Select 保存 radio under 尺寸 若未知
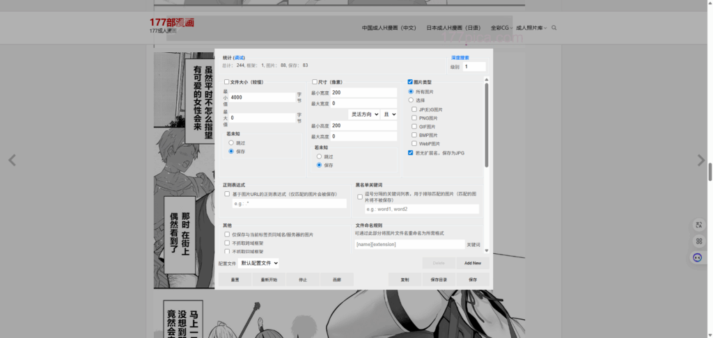The image size is (713, 338). (319, 165)
